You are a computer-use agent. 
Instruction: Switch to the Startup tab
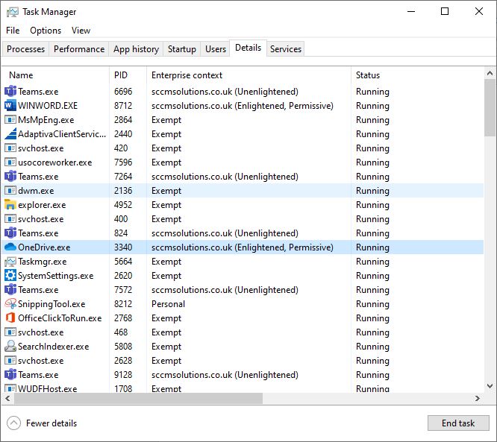point(181,49)
